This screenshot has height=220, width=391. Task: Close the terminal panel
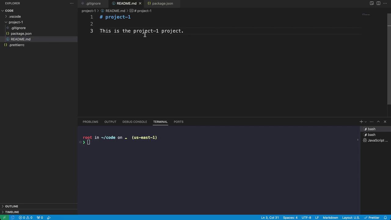click(385, 122)
